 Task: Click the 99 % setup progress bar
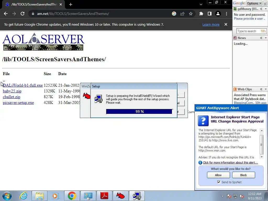(139, 111)
